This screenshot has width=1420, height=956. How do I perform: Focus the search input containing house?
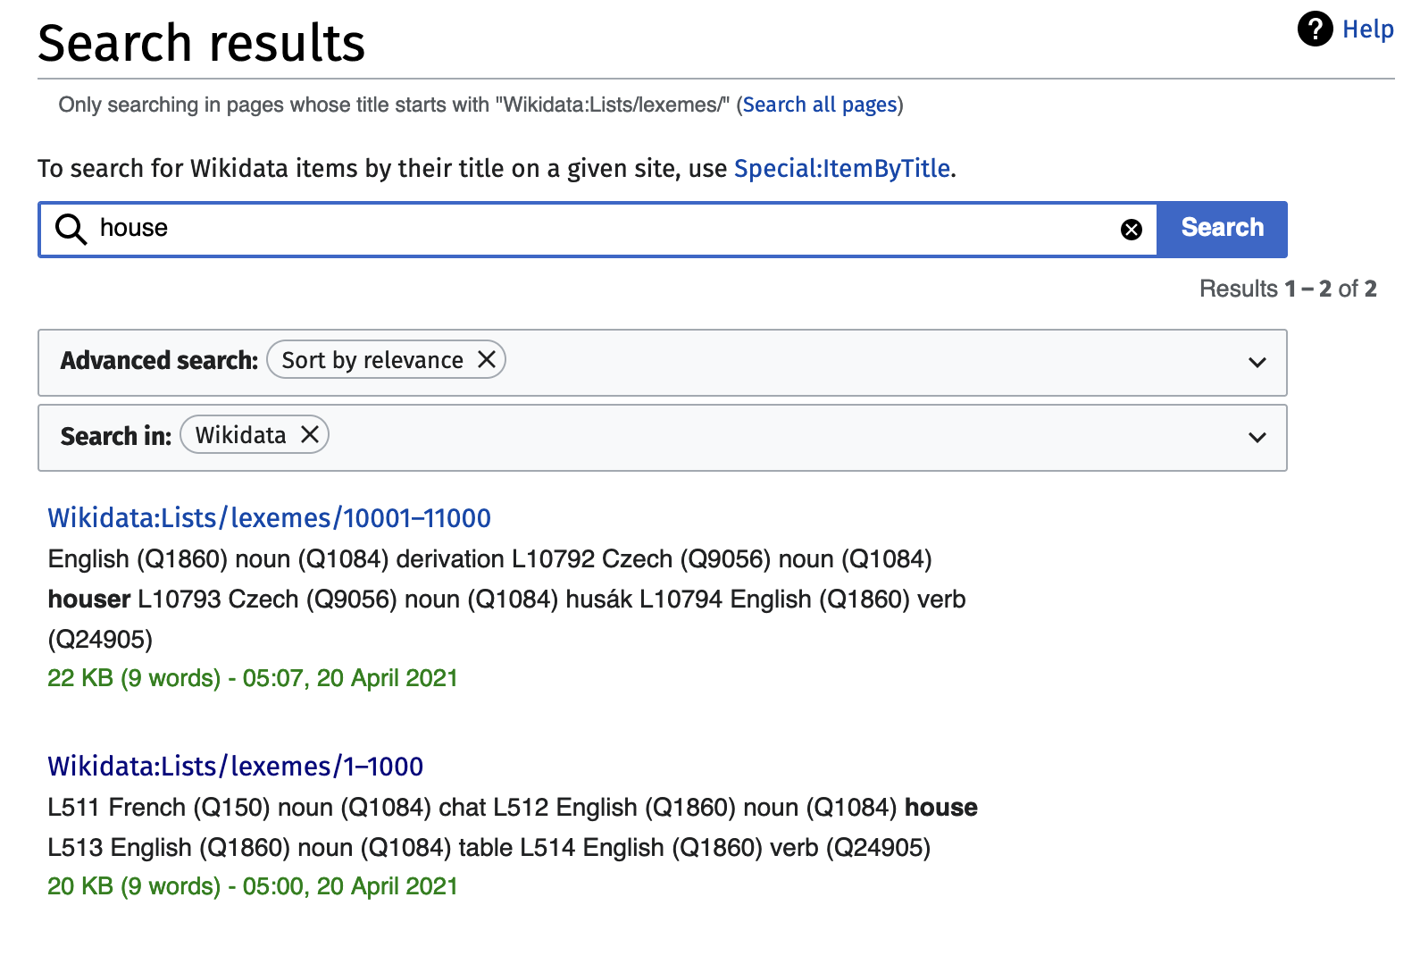(598, 229)
